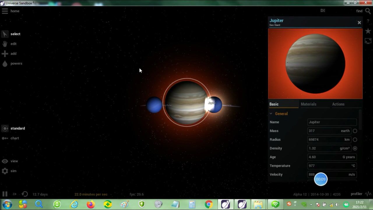The image size is (373, 210).
Task: Click the '22.0 minutes per sec' speed
Action: pyautogui.click(x=91, y=195)
